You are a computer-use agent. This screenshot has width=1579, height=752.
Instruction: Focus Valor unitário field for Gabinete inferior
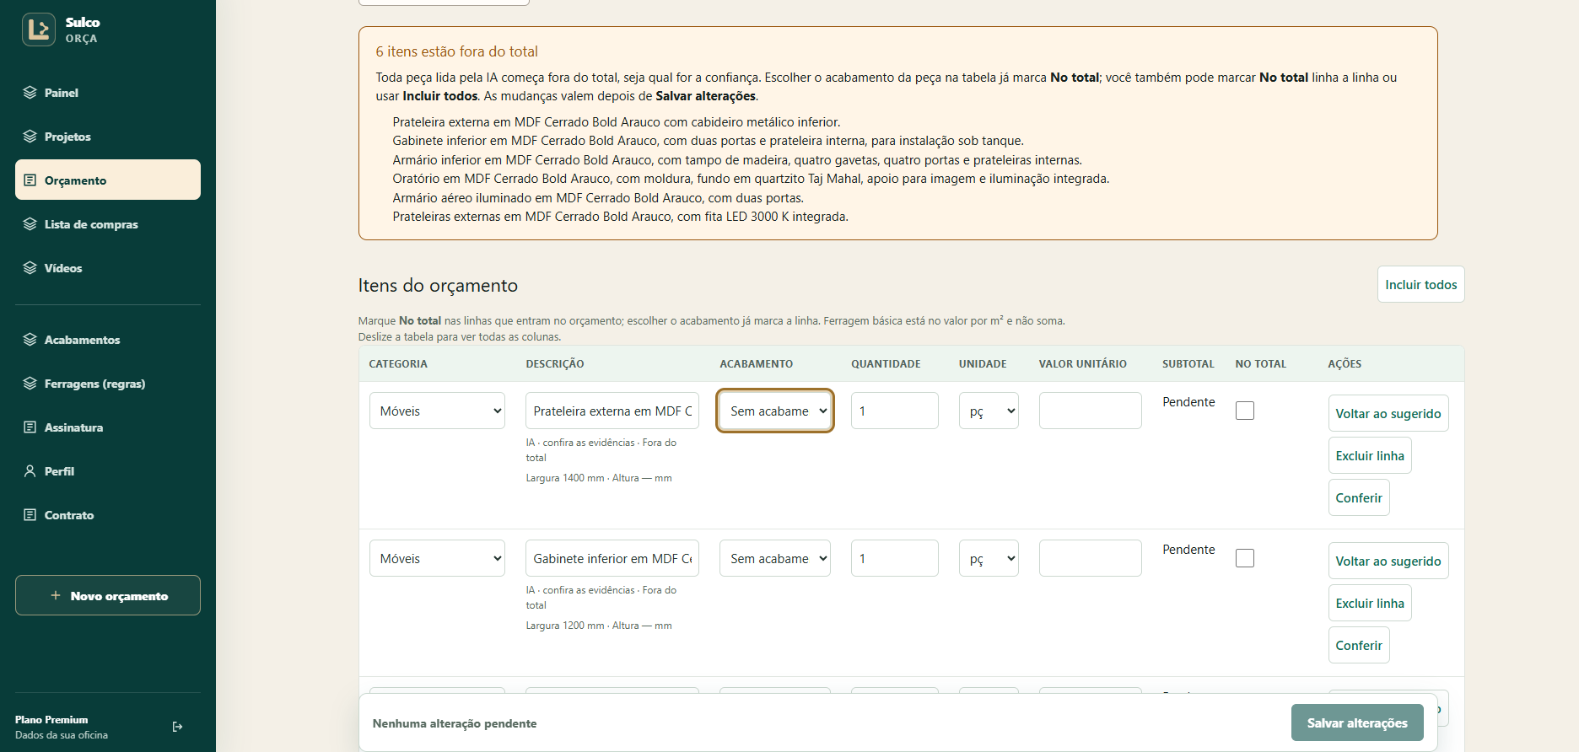pos(1090,558)
